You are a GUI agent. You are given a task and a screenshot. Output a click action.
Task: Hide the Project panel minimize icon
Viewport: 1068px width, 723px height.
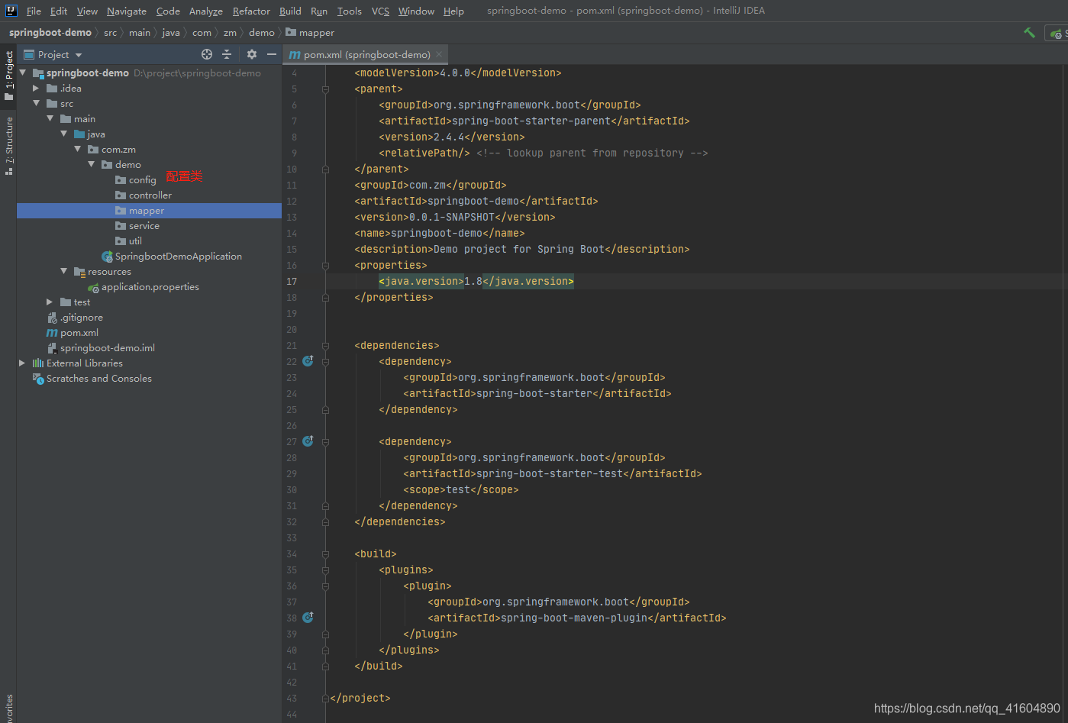coord(272,54)
